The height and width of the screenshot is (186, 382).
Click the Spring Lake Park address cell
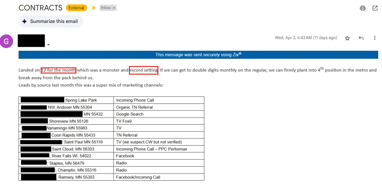(x=66, y=100)
